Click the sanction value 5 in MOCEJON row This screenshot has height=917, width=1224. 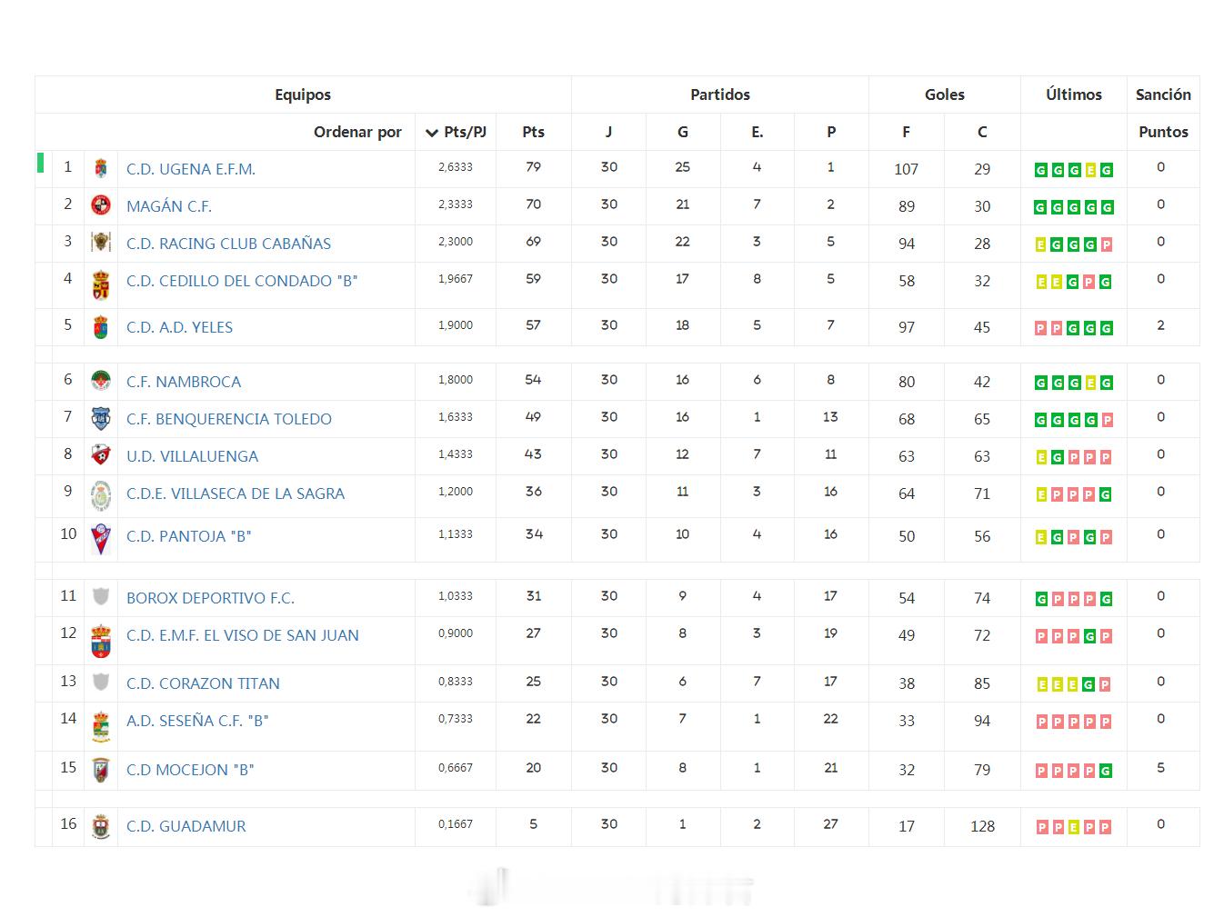(1160, 768)
